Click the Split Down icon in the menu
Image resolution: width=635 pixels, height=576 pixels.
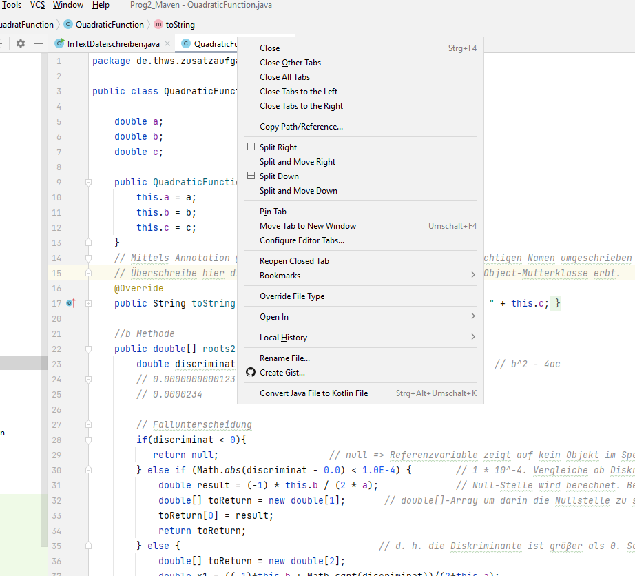pyautogui.click(x=249, y=176)
